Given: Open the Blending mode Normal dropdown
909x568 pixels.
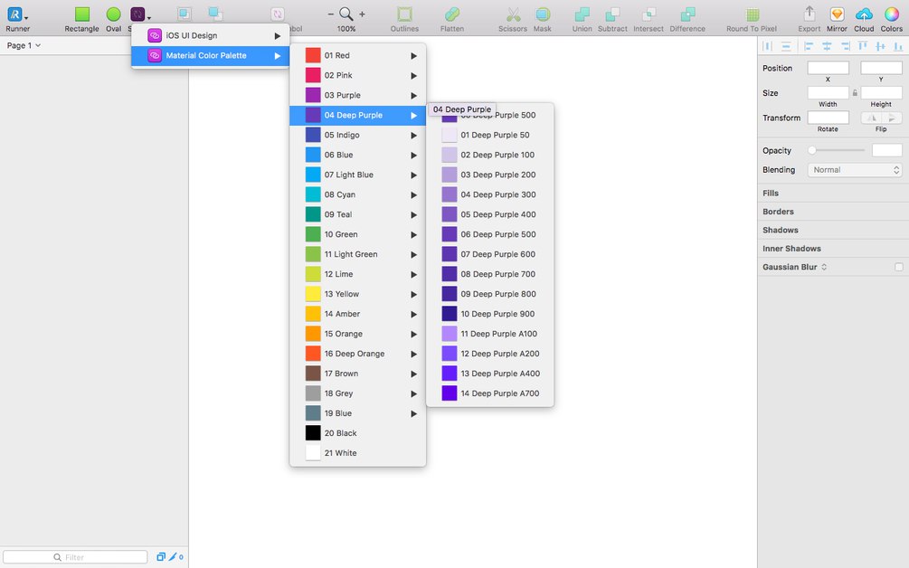Looking at the screenshot, I should [855, 170].
